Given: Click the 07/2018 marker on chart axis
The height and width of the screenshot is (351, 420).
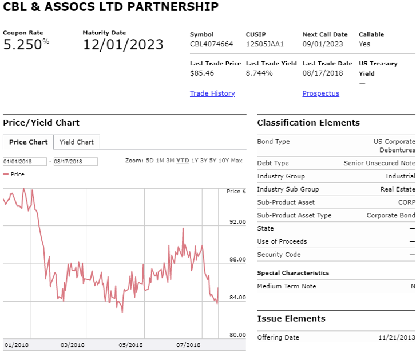Looking at the screenshot, I should tap(188, 345).
